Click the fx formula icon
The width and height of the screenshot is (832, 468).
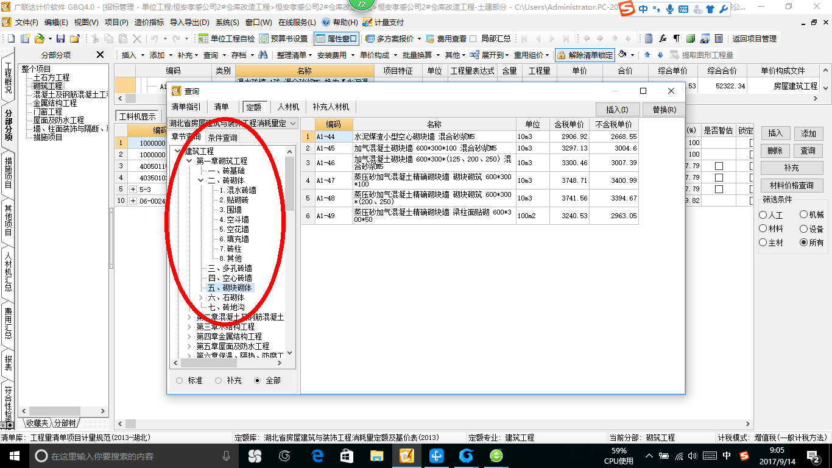(663, 38)
